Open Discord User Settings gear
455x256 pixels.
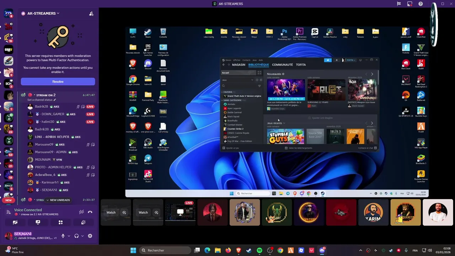pyautogui.click(x=90, y=236)
